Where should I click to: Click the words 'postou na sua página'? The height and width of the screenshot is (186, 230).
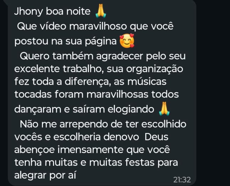click(66, 41)
